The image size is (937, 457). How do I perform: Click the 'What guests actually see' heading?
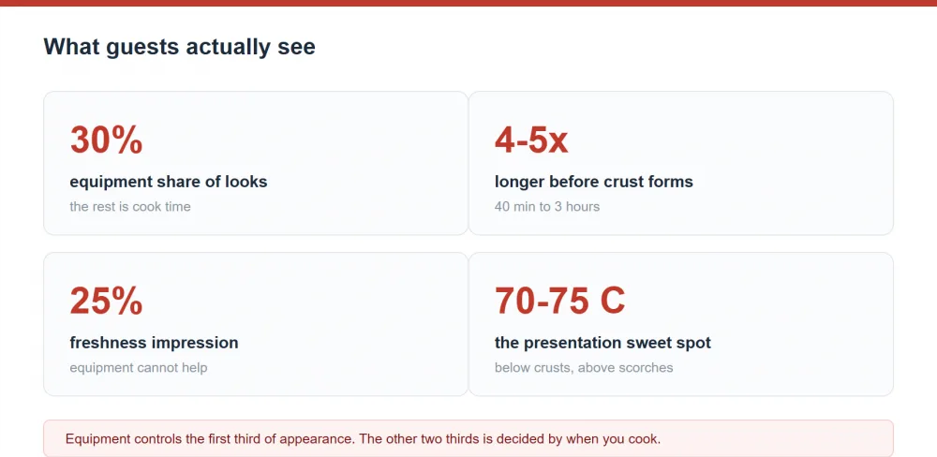(179, 47)
